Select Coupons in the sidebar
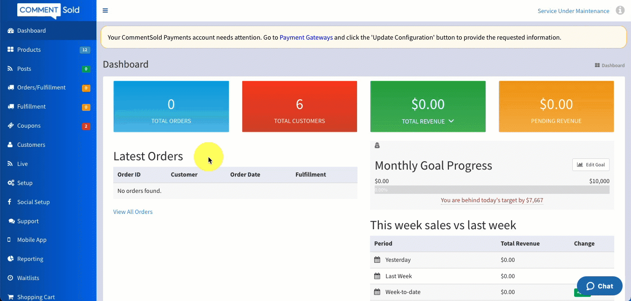Screen dimensions: 631x301 (x=48, y=126)
